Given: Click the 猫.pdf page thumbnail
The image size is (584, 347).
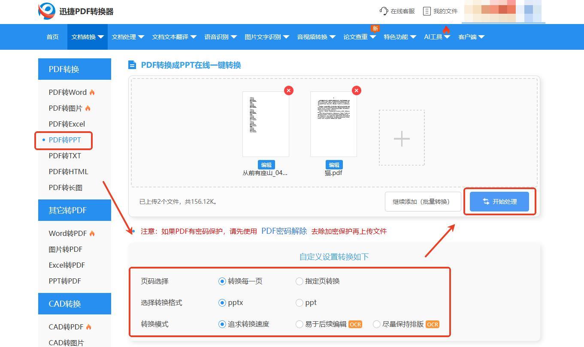Looking at the screenshot, I should [x=333, y=124].
